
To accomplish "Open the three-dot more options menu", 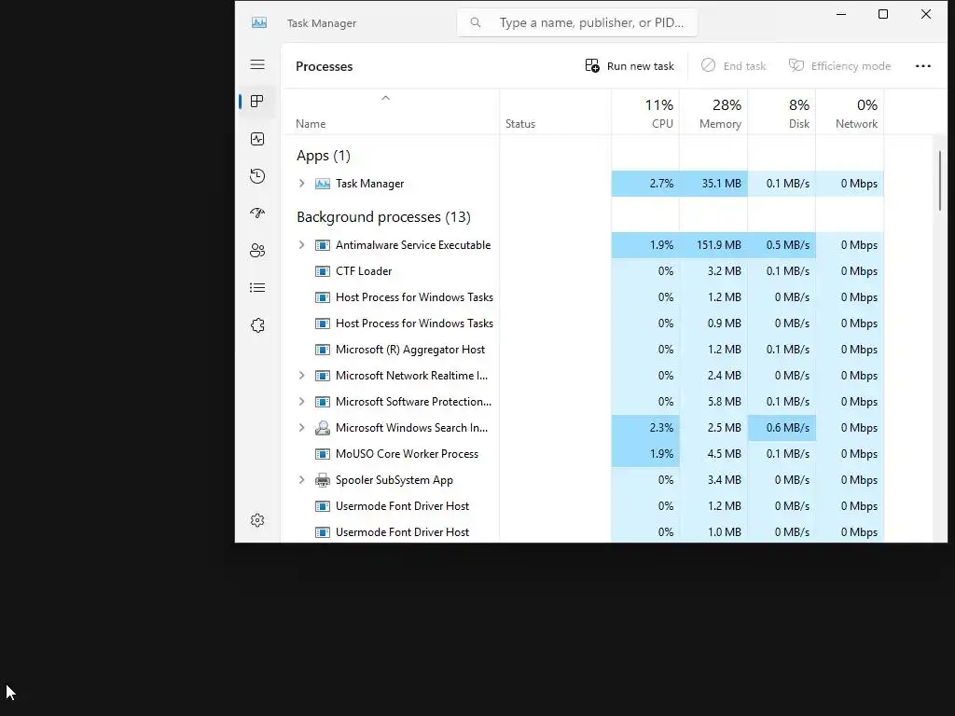I will 923,66.
